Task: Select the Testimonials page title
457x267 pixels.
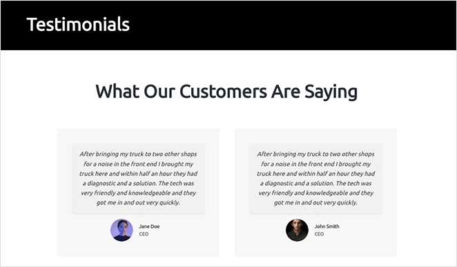Action: [78, 24]
